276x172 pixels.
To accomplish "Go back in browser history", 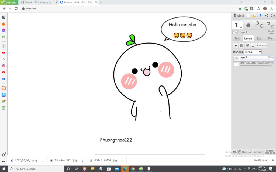I will click(x=4, y=8).
